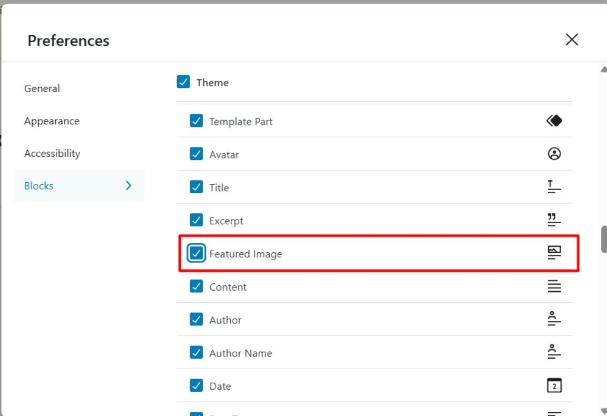The image size is (607, 416).
Task: Click the Avatar block icon
Action: (554, 154)
